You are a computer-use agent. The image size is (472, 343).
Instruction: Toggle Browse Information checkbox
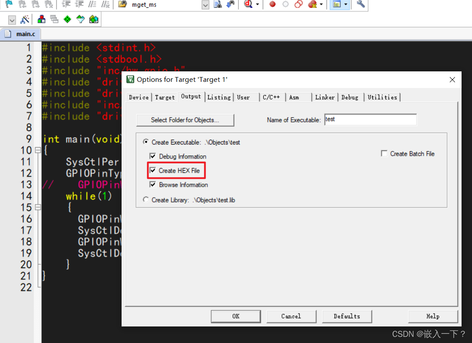click(153, 184)
